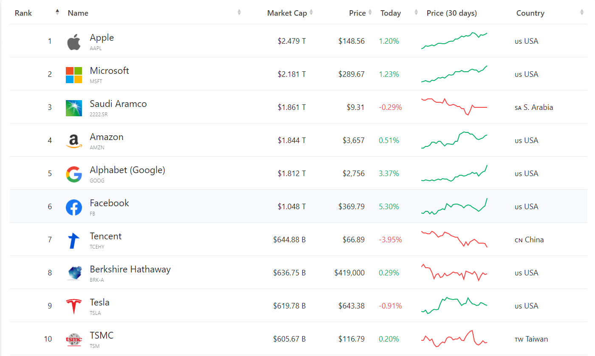The width and height of the screenshot is (595, 356).
Task: Click Microsoft's price $289.67
Action: (352, 74)
